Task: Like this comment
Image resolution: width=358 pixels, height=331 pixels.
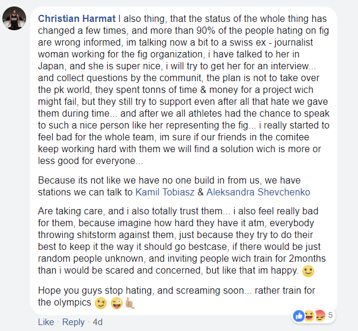Action: click(46, 322)
